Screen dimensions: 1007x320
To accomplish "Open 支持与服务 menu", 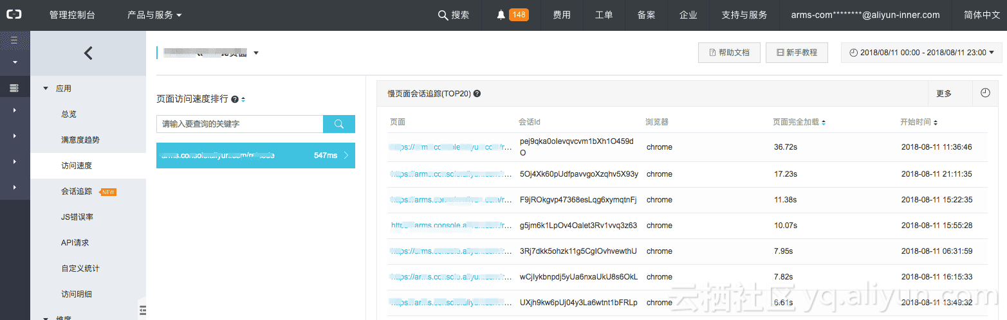I will click(744, 15).
